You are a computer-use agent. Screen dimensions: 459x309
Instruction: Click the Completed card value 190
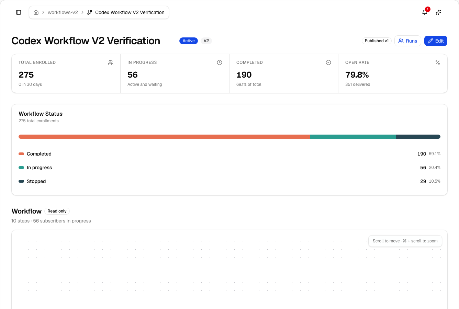tap(244, 75)
